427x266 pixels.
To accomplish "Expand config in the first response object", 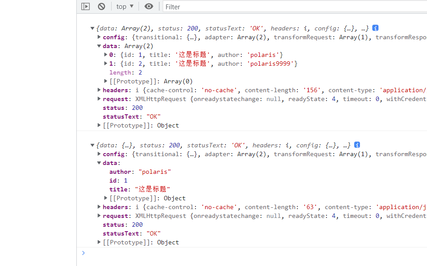I will (x=99, y=37).
